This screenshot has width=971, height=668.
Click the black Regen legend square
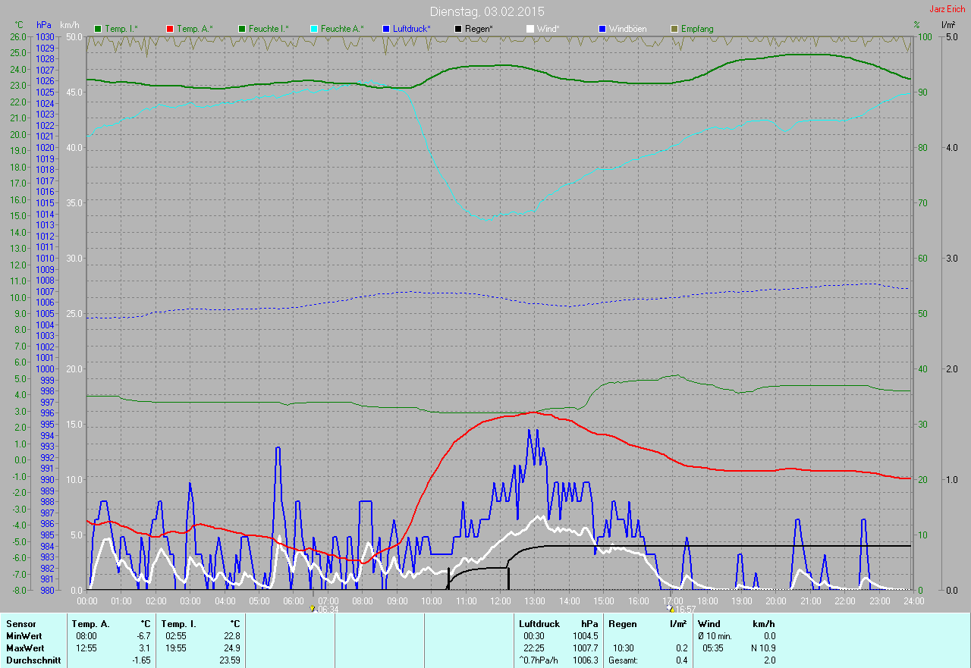[x=458, y=29]
